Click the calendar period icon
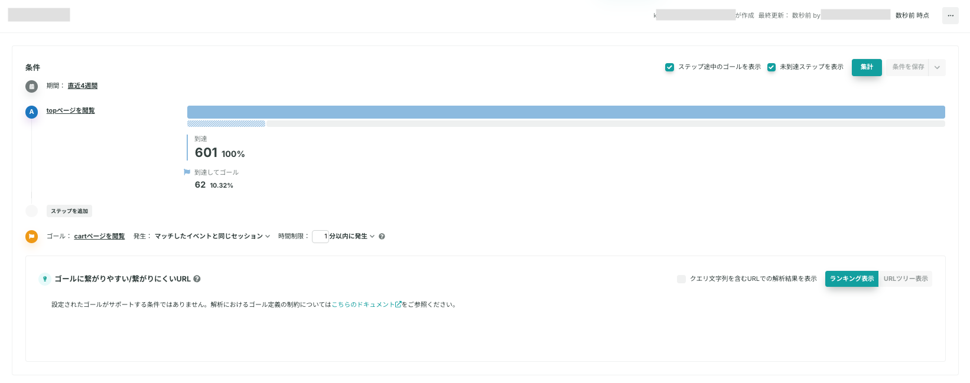Image resolution: width=970 pixels, height=383 pixels. [x=31, y=86]
